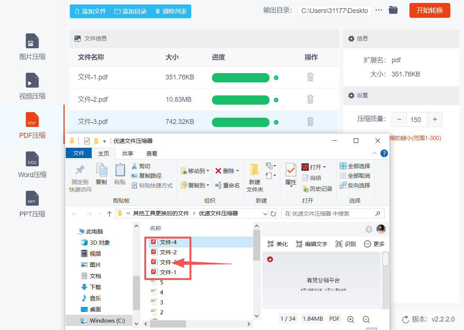
Task: Switch to the 主页 ribbon tab
Action: [104, 153]
